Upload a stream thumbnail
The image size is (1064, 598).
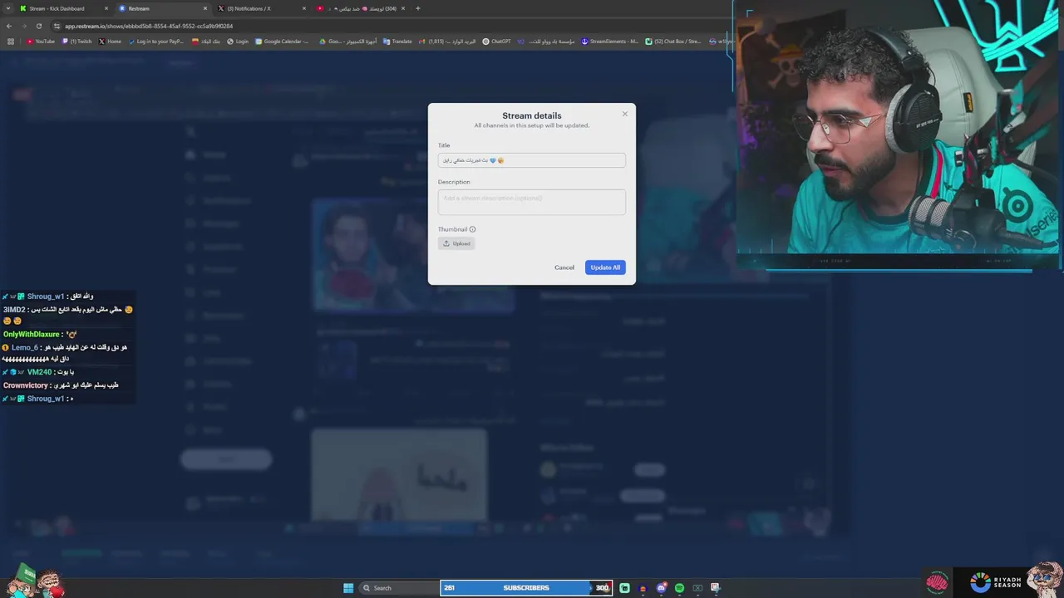456,243
